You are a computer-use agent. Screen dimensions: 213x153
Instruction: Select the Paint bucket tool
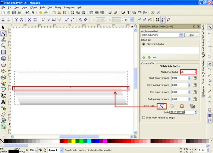[x=3, y=120]
